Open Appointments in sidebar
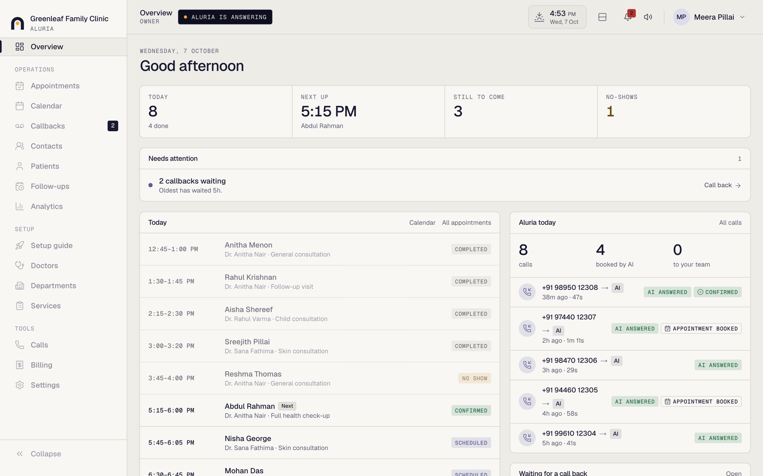This screenshot has height=476, width=763. tap(63, 86)
